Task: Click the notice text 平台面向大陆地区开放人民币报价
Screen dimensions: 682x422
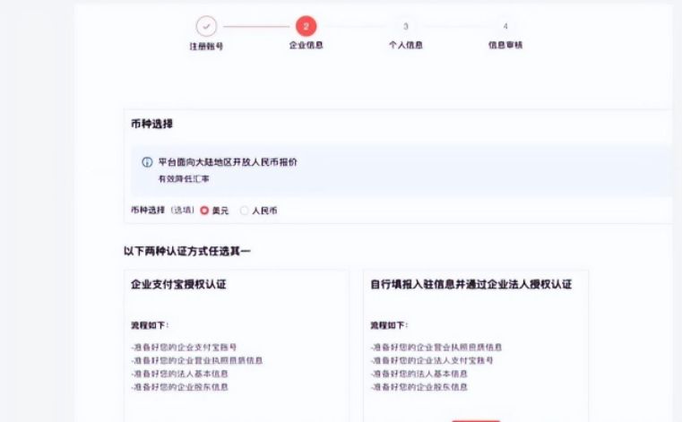Action: pyautogui.click(x=228, y=162)
